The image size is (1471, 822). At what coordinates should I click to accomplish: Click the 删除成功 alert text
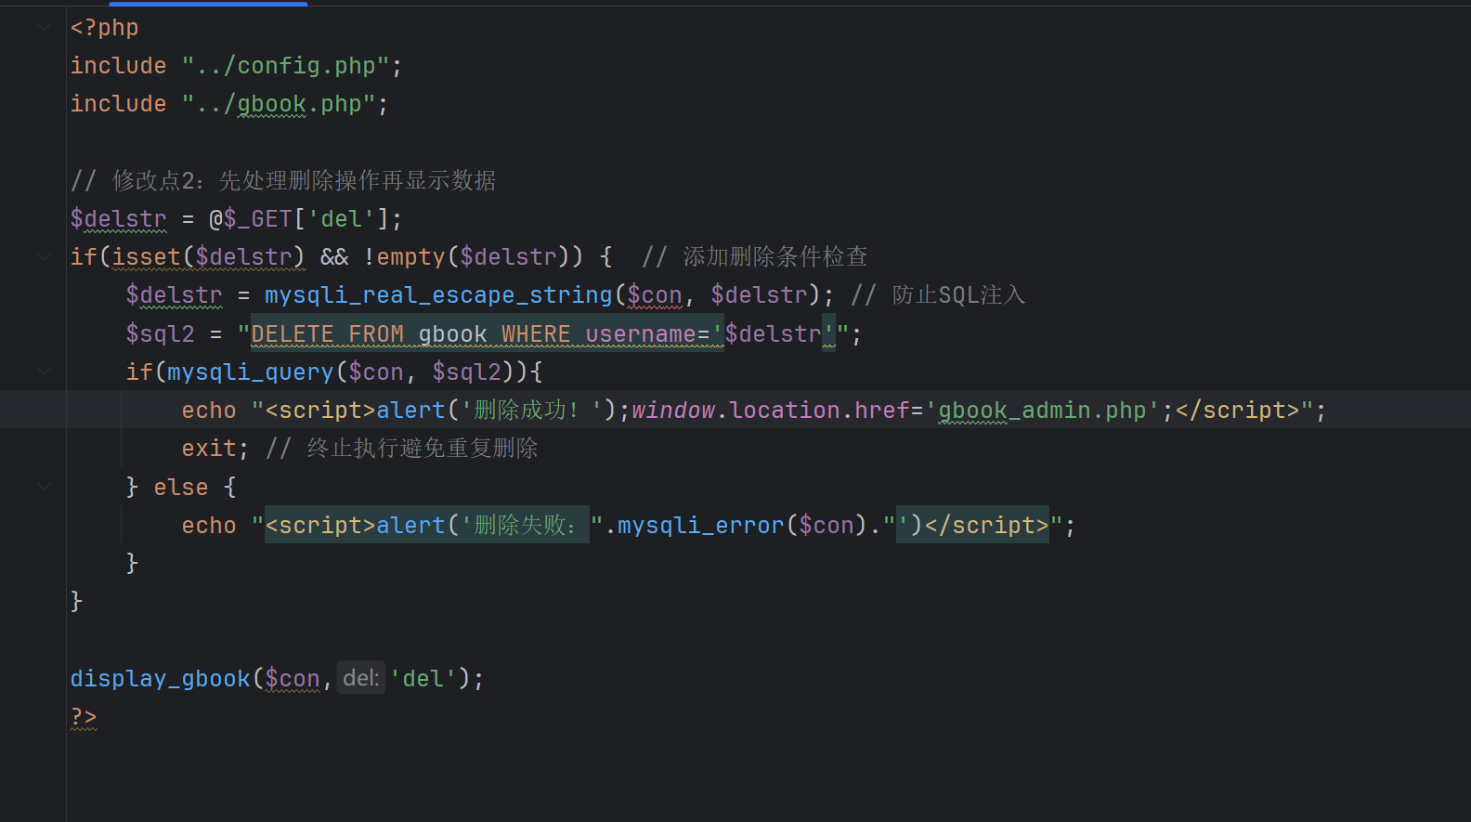[527, 411]
